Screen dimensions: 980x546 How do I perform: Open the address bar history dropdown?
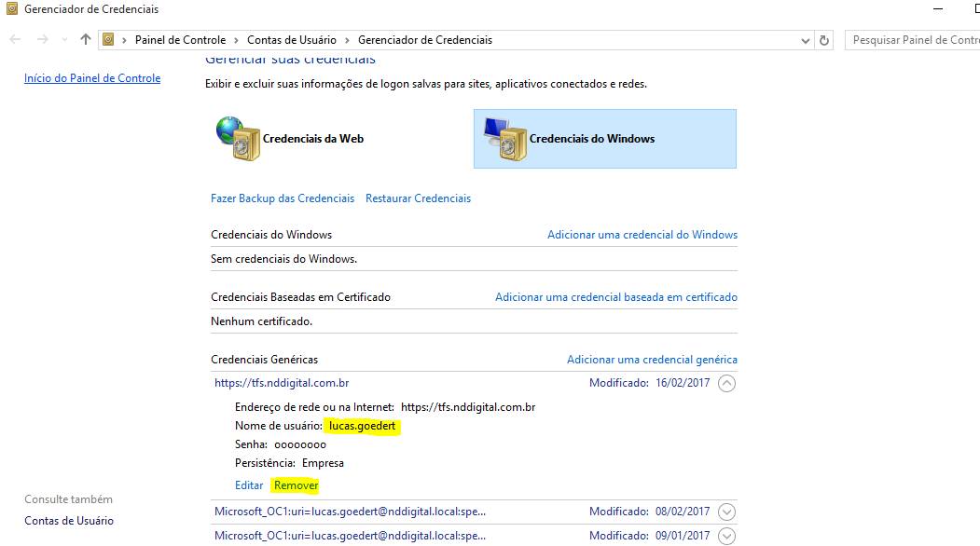tap(806, 40)
